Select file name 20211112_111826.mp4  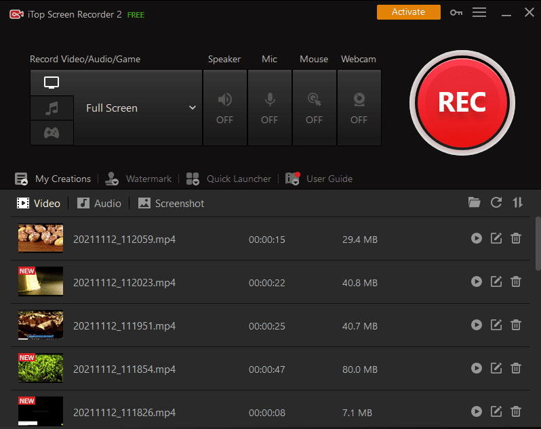click(x=124, y=413)
